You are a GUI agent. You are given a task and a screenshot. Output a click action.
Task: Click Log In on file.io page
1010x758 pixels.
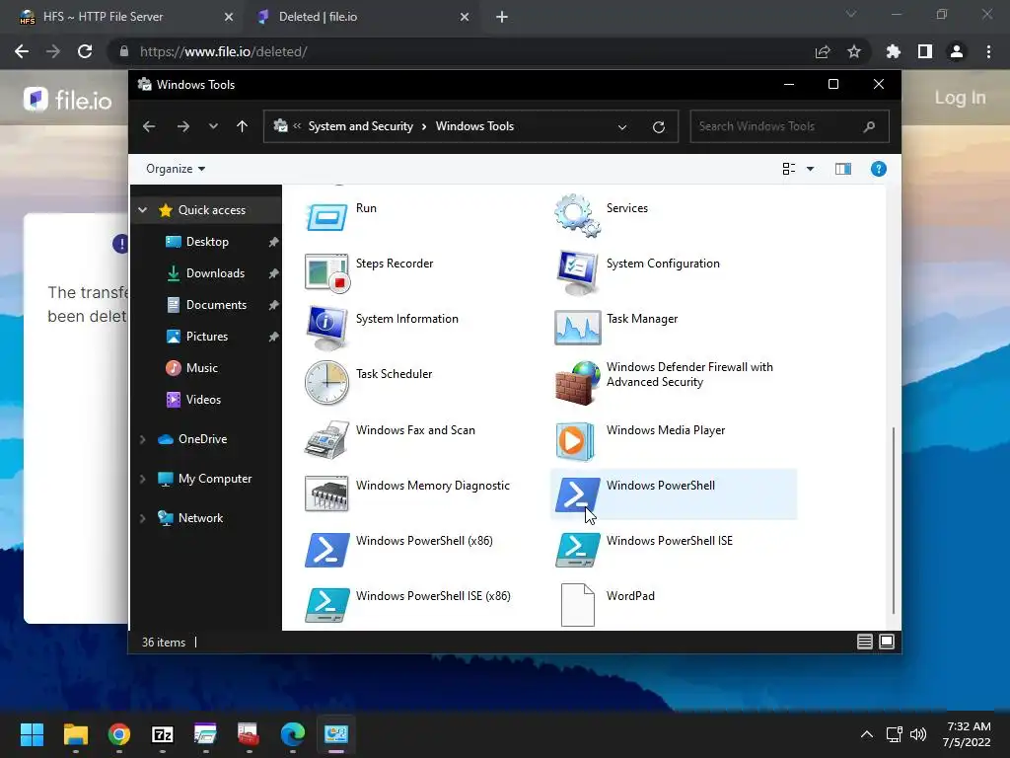[x=960, y=98]
